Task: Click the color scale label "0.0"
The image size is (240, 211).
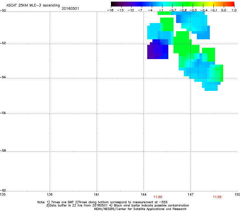Action: [x=224, y=10]
